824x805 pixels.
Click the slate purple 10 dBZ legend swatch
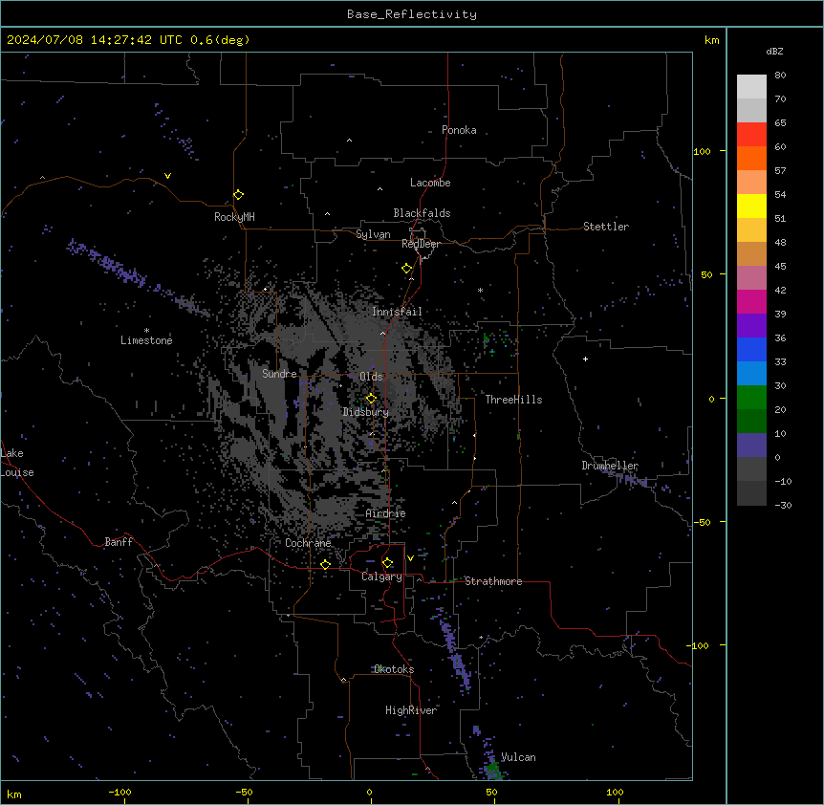(751, 446)
